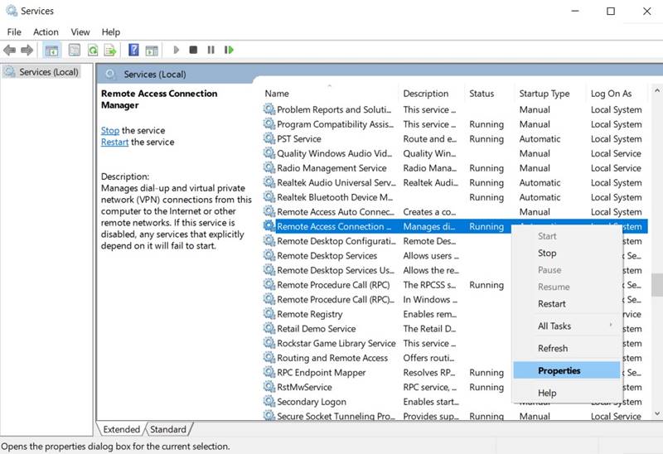
Task: Choose Help in the context menu
Action: pyautogui.click(x=567, y=394)
